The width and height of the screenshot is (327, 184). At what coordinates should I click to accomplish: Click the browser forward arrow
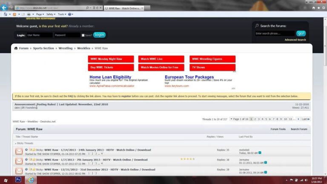tap(11, 8)
